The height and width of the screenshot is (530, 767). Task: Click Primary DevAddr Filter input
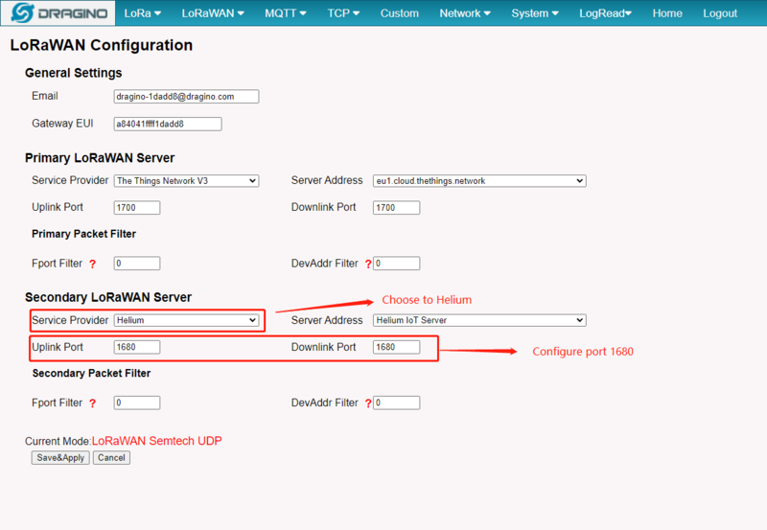[x=396, y=263]
